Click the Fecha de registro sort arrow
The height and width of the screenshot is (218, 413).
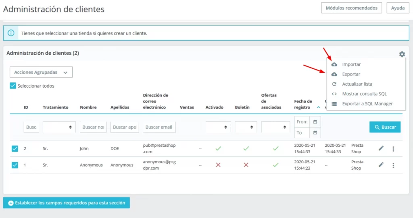pyautogui.click(x=318, y=108)
